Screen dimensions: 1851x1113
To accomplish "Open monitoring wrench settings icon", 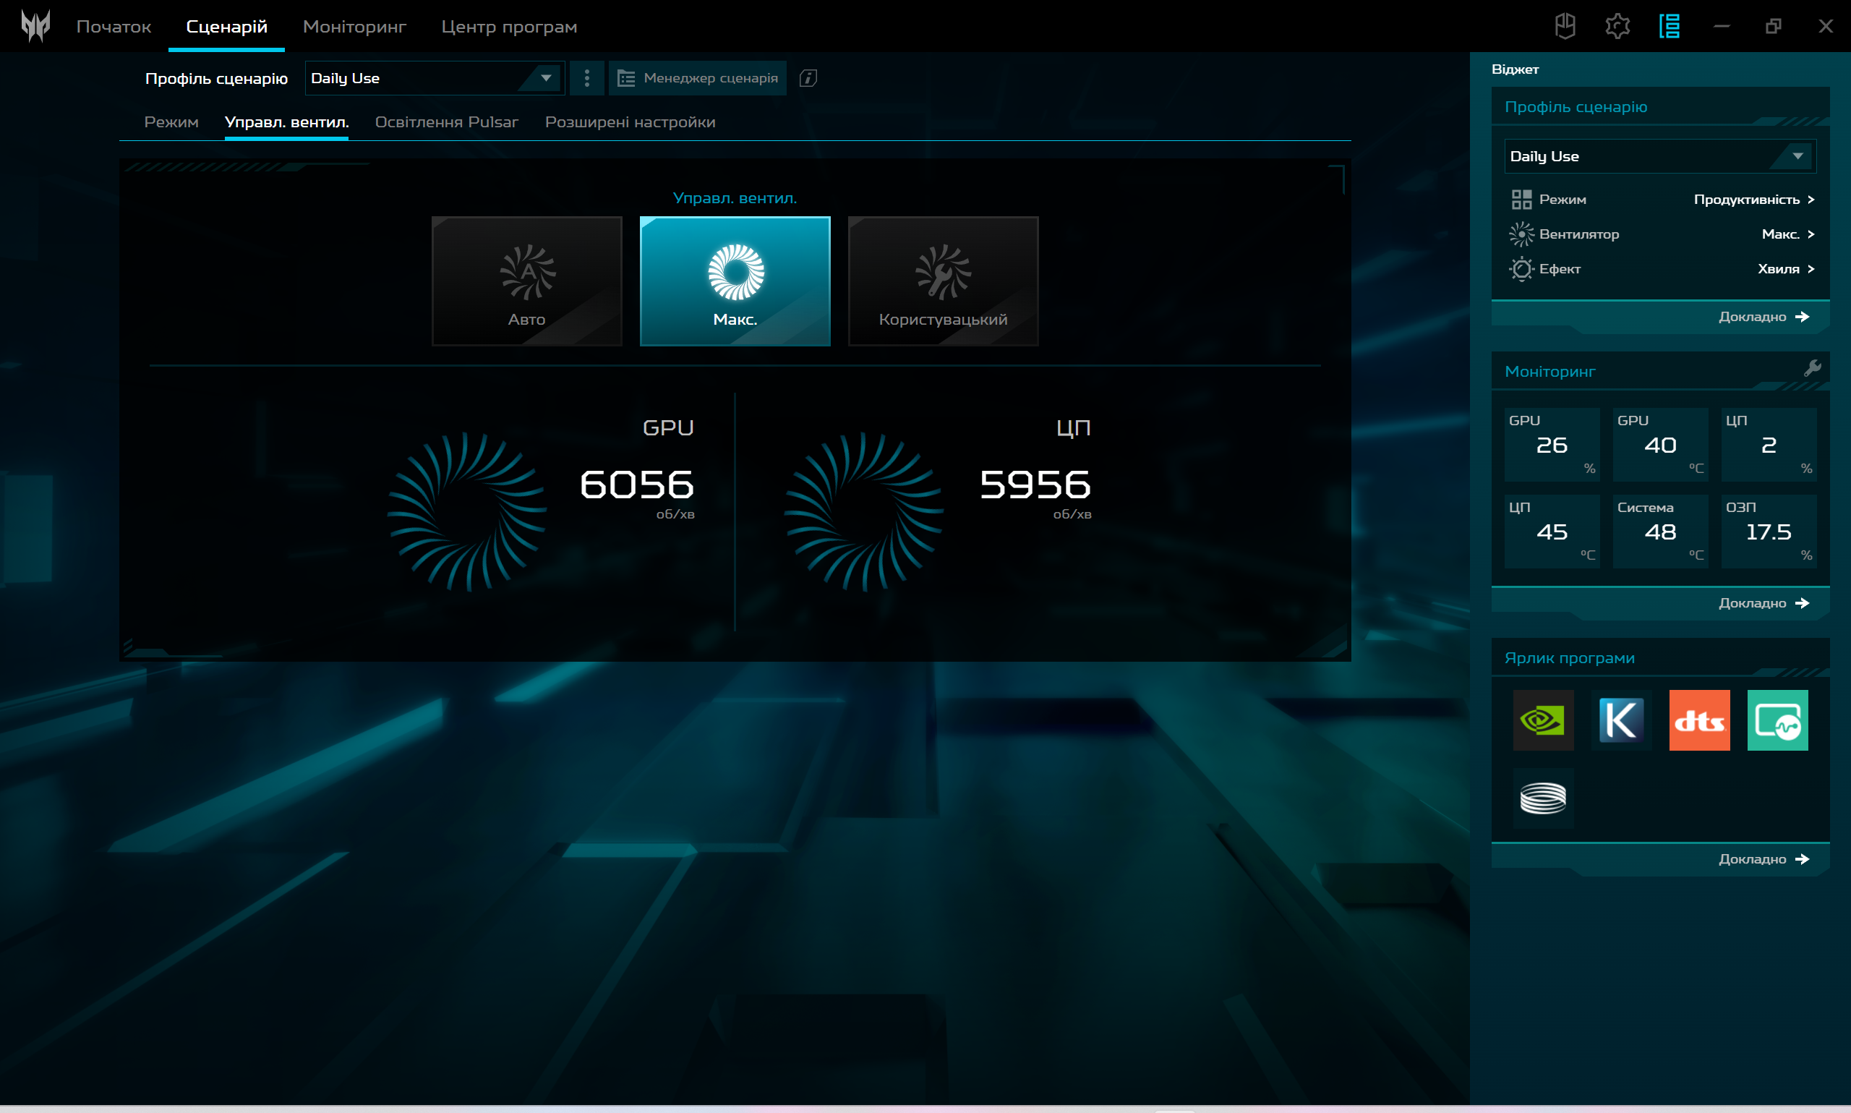I will (1812, 368).
